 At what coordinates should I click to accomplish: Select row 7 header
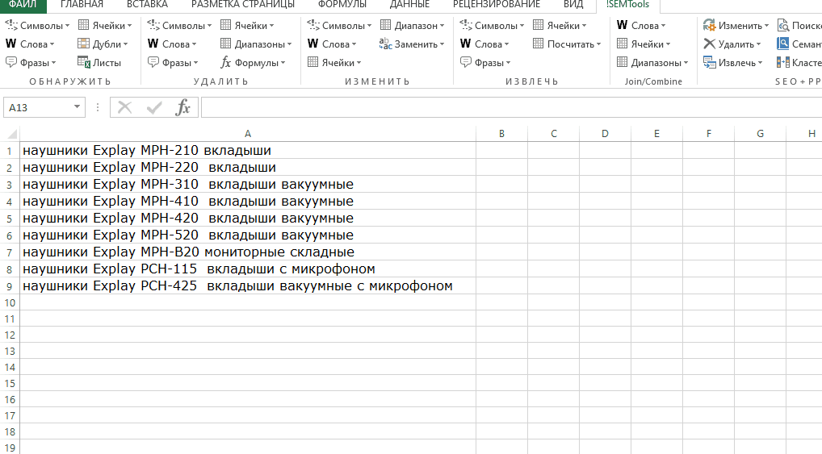click(x=10, y=252)
